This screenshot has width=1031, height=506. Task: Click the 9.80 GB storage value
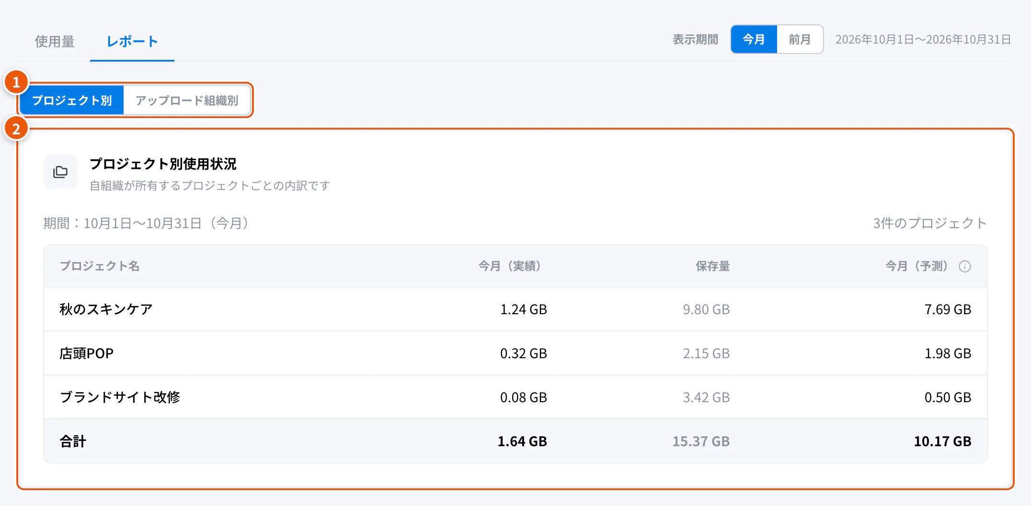click(x=706, y=309)
